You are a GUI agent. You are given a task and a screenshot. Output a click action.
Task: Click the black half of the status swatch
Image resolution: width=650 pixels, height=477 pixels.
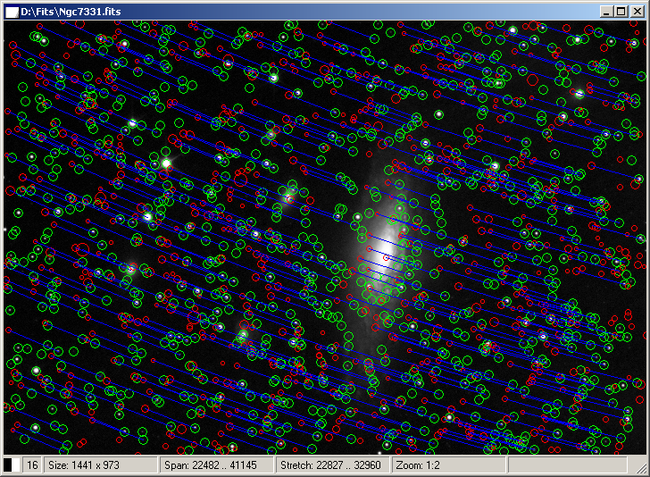8,464
